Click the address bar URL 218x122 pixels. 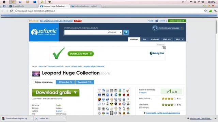37,11
